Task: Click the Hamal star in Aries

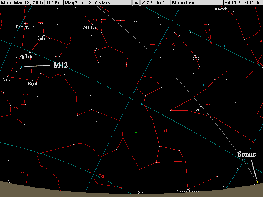Action: 195,55
